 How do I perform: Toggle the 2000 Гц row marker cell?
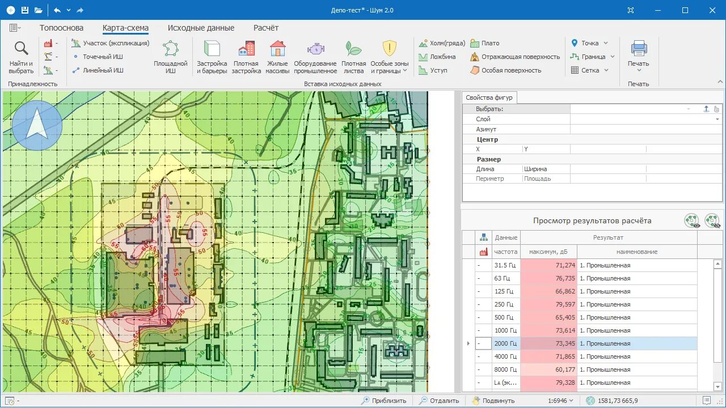point(483,343)
